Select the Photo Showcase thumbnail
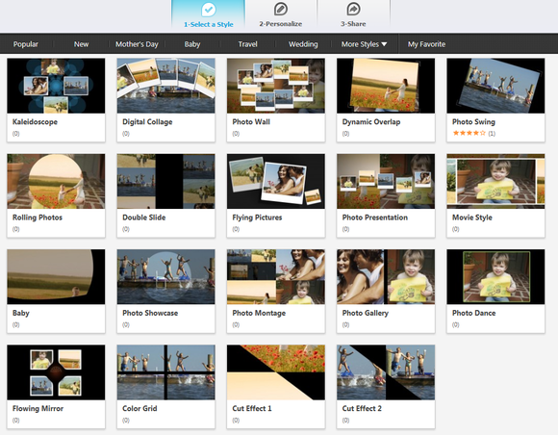 coord(165,276)
